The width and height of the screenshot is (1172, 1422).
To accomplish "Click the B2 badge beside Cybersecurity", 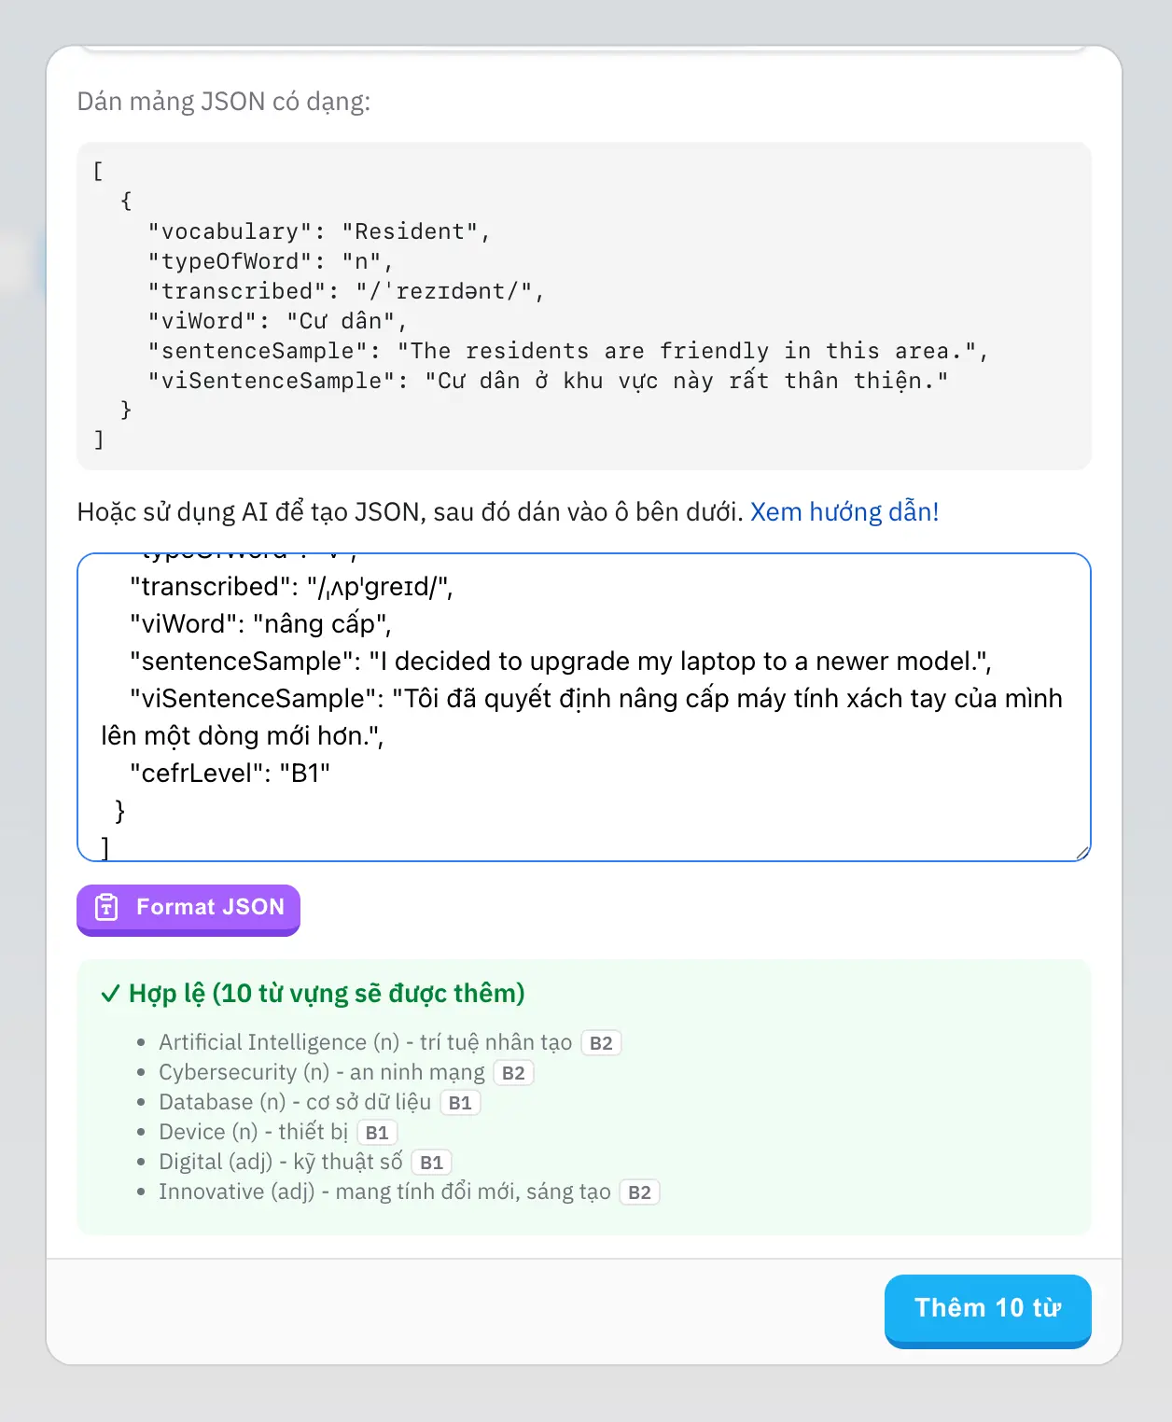I will pos(513,1073).
